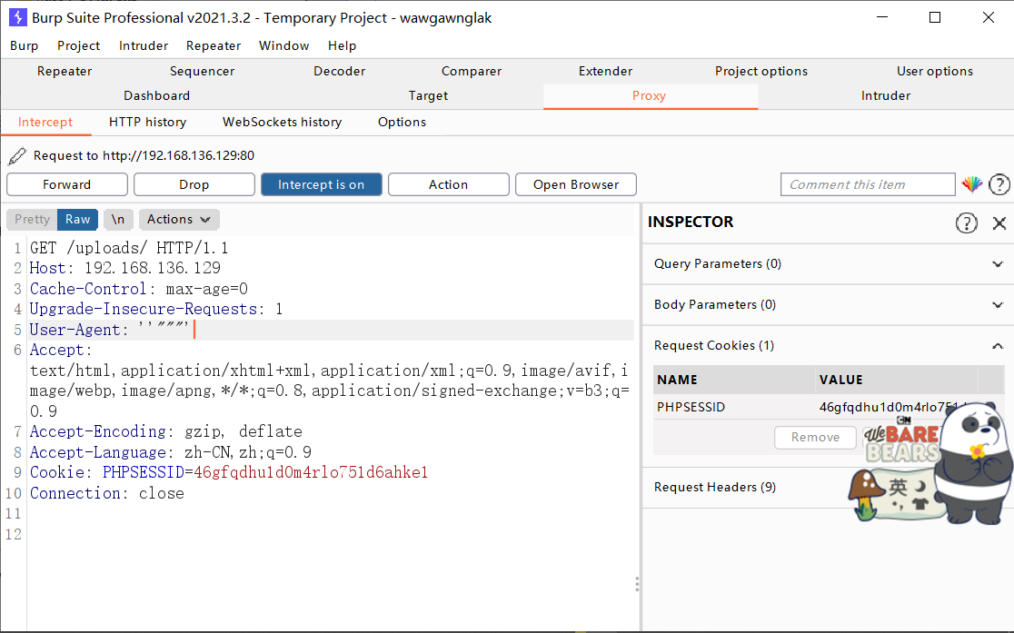
Task: Switch to the Decoder tab
Action: tap(340, 71)
